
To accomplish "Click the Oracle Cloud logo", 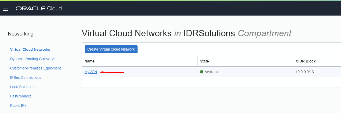I will pos(39,9).
